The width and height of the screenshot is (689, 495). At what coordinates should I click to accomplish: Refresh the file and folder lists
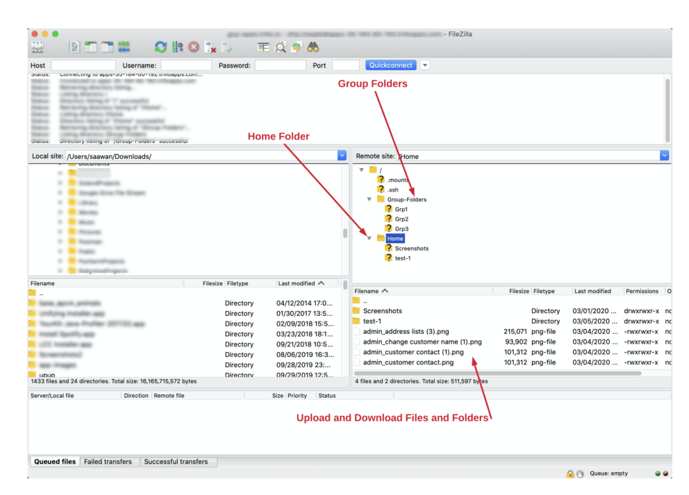[x=160, y=47]
